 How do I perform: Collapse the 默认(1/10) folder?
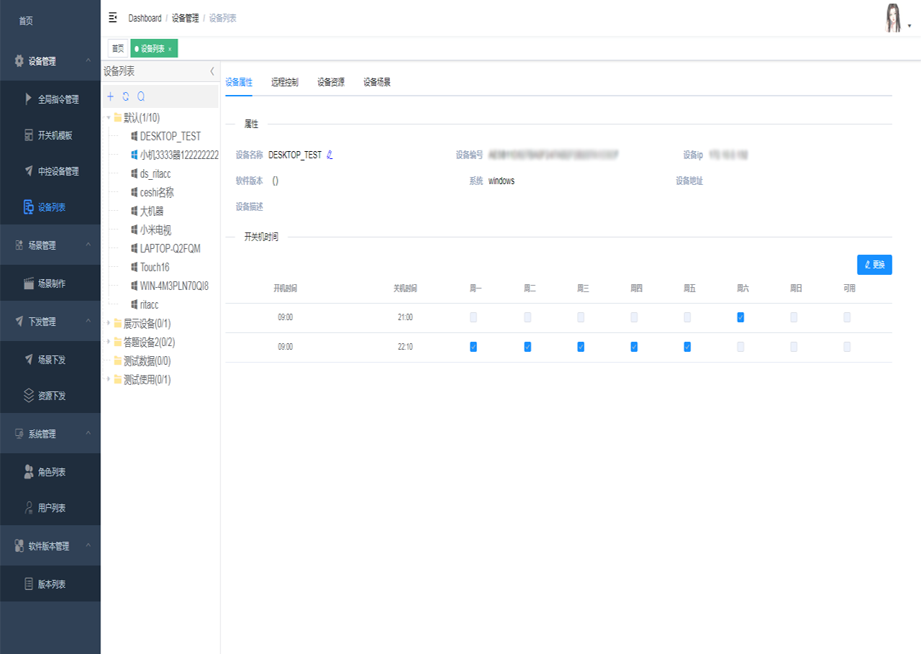coord(109,117)
